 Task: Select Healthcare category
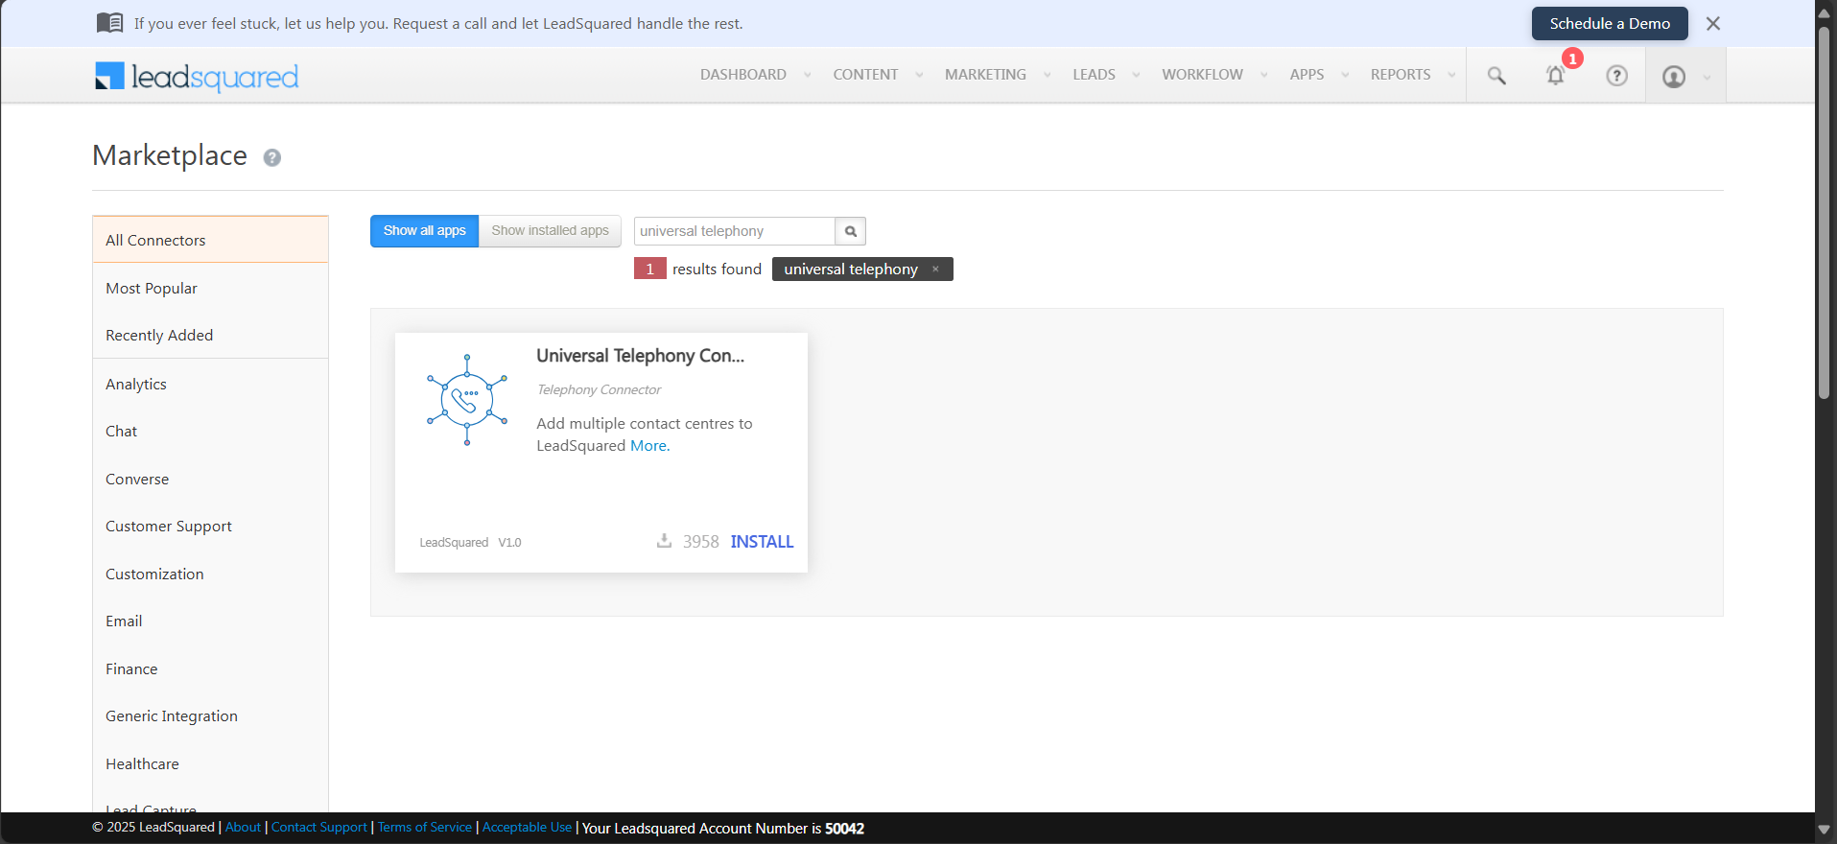[x=210, y=764]
